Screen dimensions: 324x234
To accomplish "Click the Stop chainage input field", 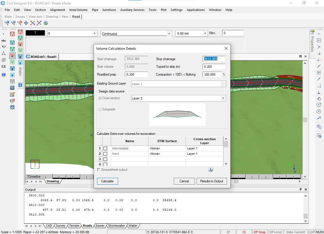I will 214,59.
